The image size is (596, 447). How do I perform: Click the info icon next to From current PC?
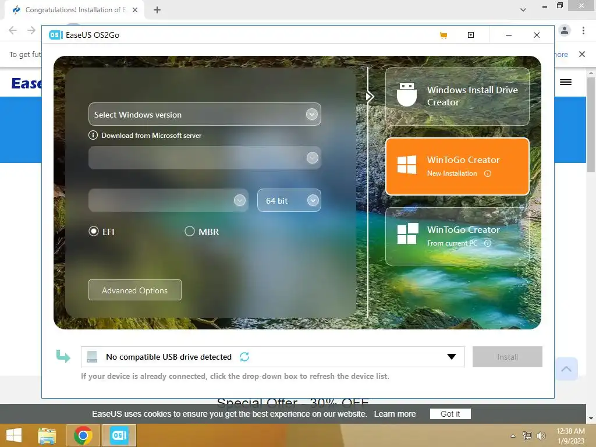tap(488, 243)
